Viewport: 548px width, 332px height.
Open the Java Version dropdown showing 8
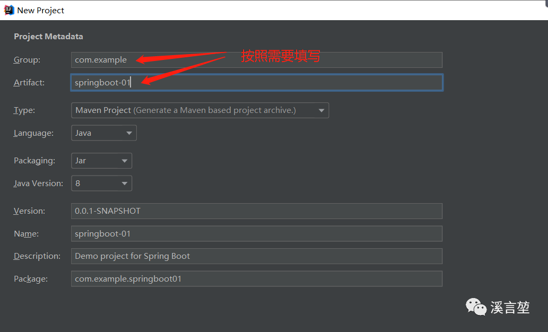point(102,184)
